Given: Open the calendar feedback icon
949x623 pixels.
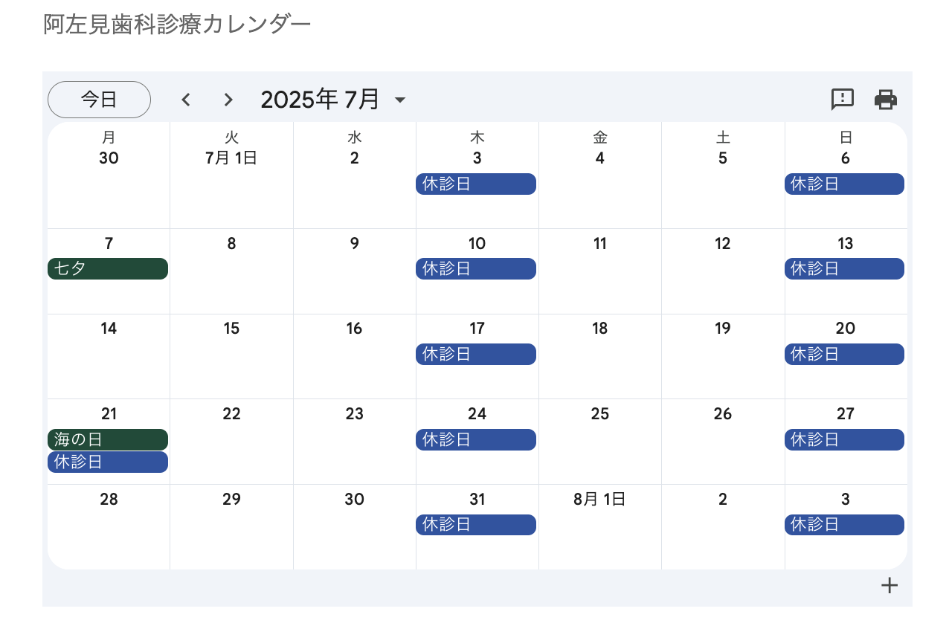Looking at the screenshot, I should coord(843,99).
